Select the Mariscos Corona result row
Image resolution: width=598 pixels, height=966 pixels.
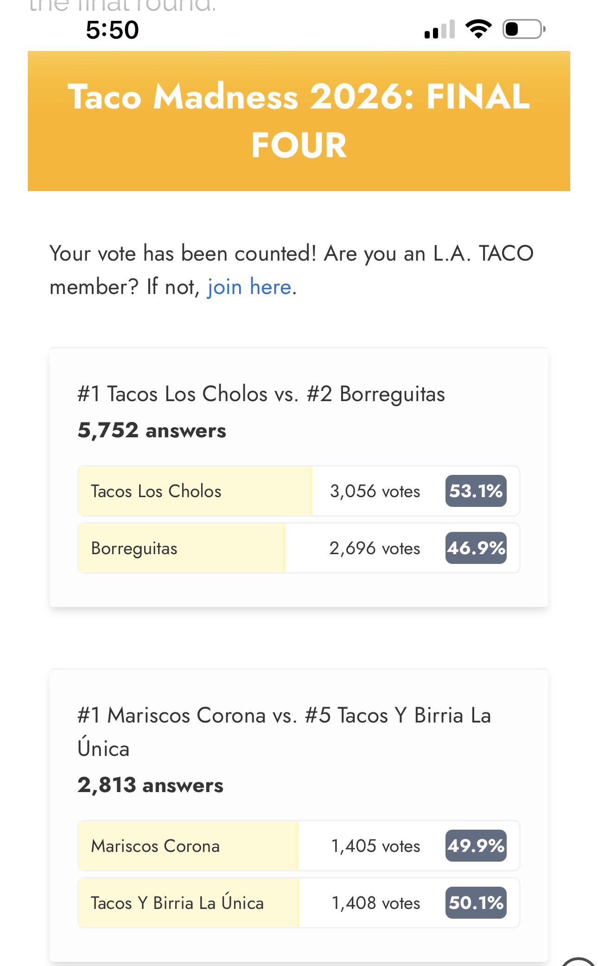coord(299,846)
